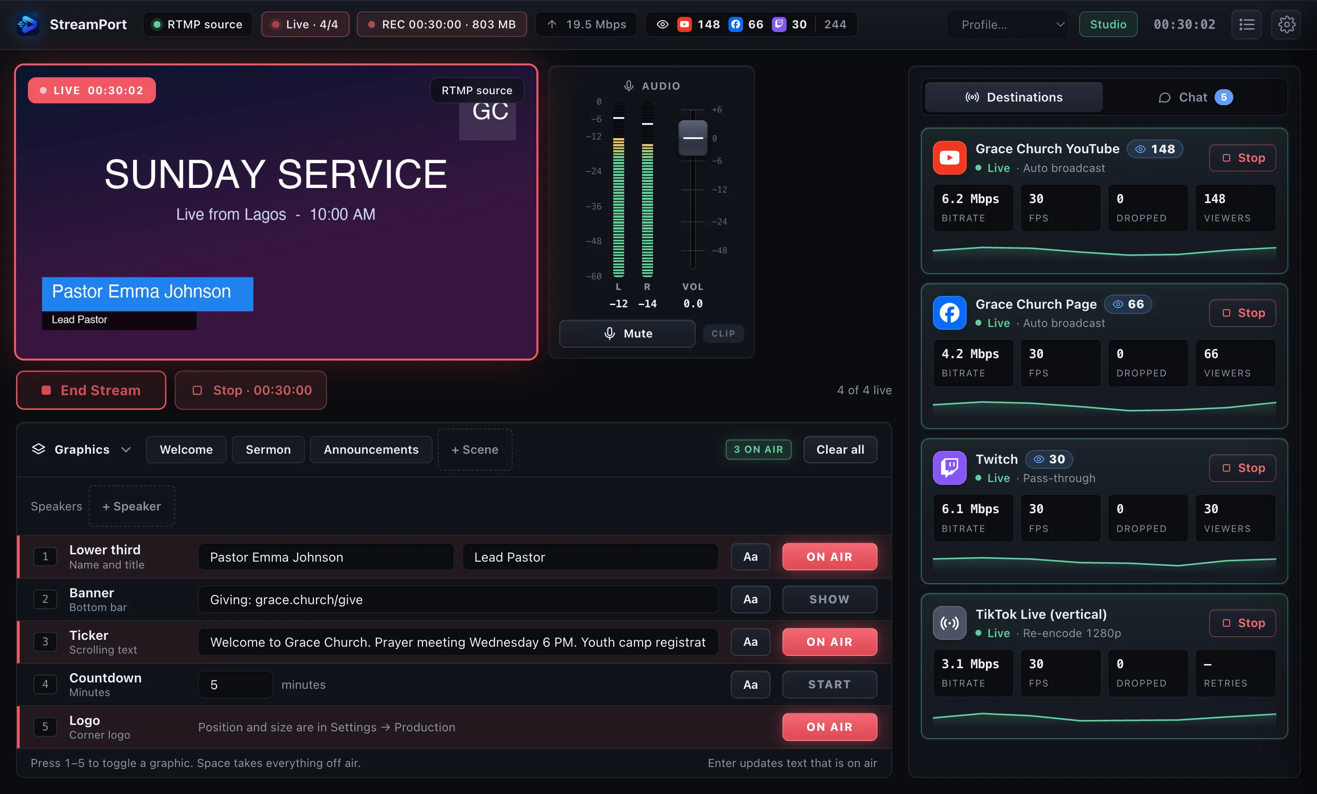The height and width of the screenshot is (794, 1317).
Task: Click the microphone icon next to AUDIO
Action: pyautogui.click(x=629, y=86)
